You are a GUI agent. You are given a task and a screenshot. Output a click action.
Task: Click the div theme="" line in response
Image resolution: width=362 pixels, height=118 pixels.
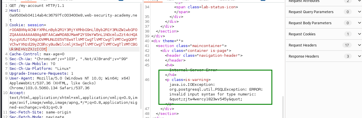167,41
